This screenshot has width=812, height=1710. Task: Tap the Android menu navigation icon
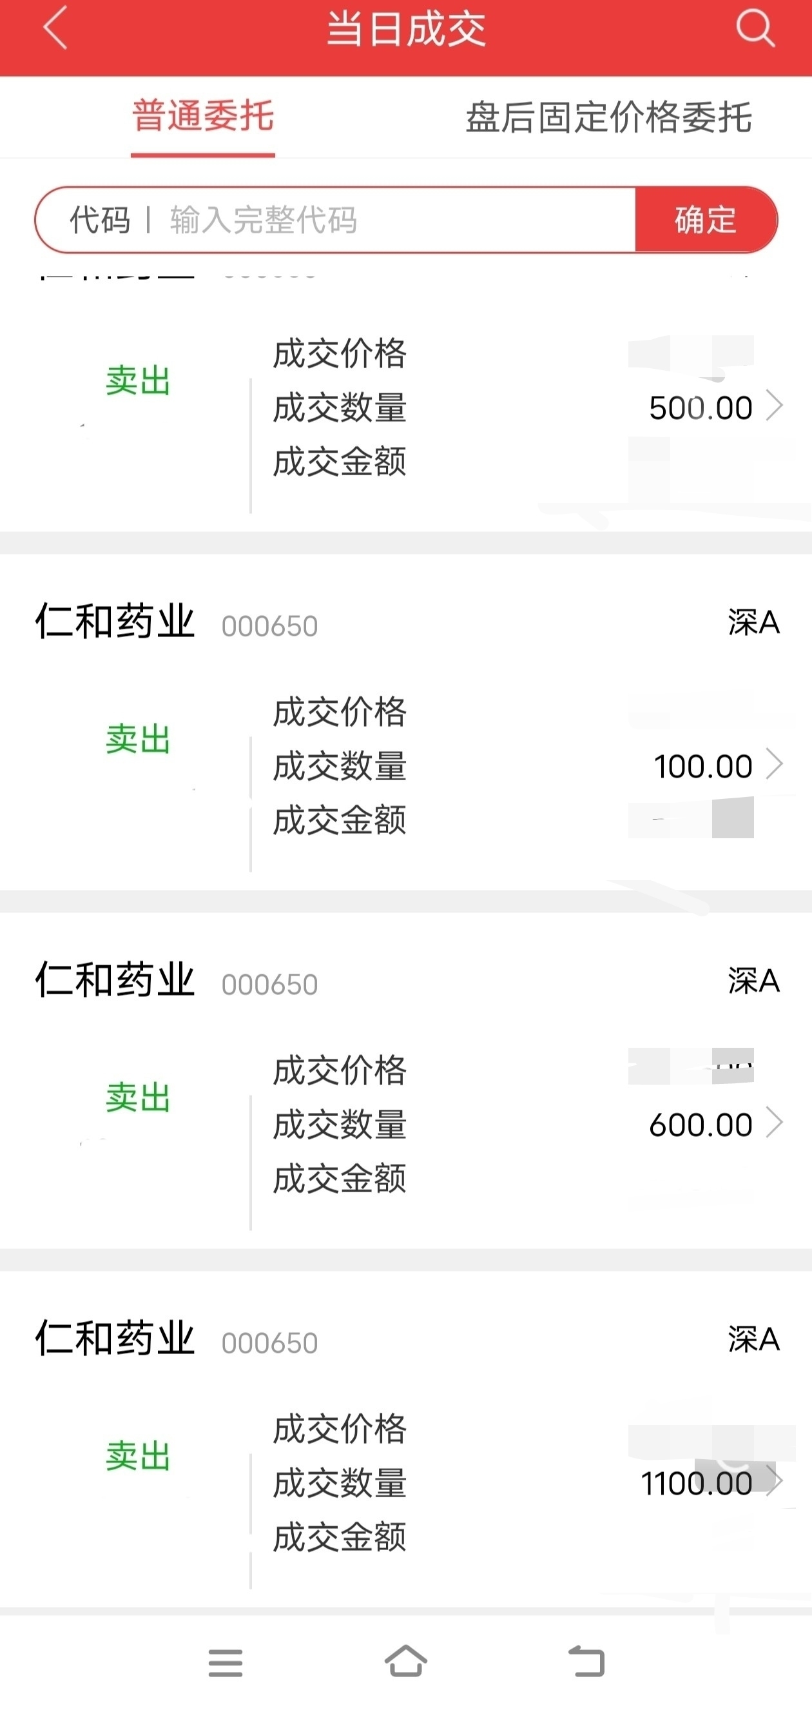[x=226, y=1663]
